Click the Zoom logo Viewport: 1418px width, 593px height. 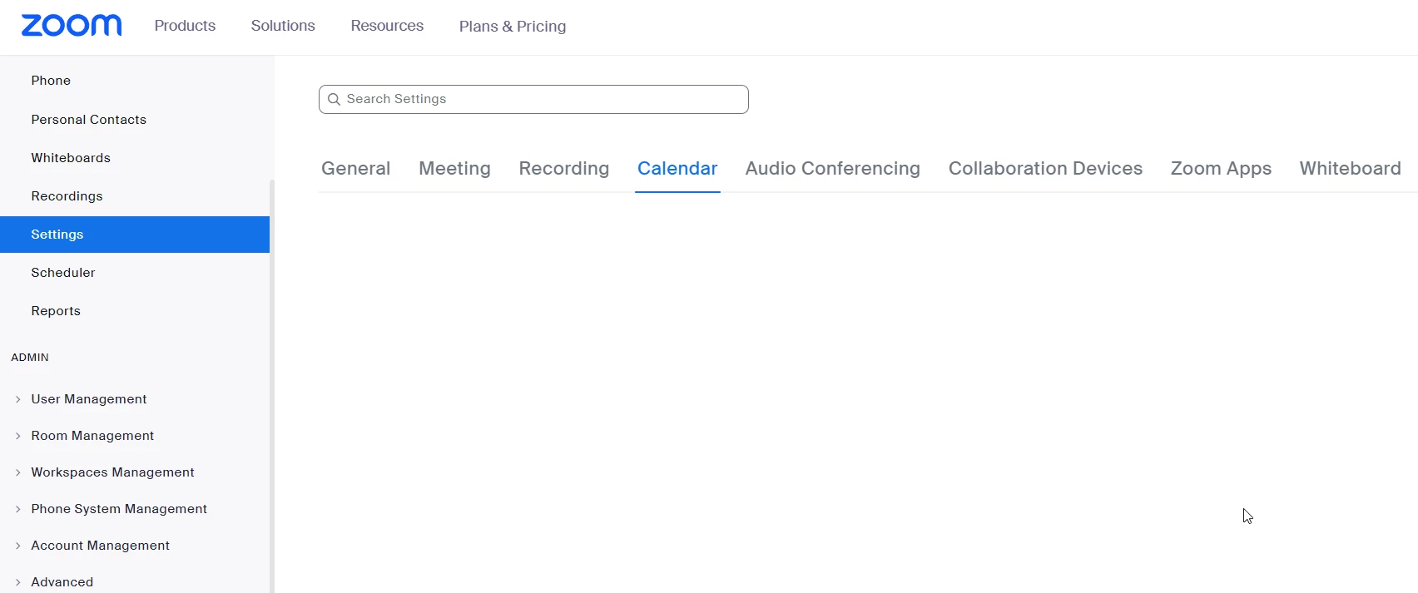[x=72, y=26]
